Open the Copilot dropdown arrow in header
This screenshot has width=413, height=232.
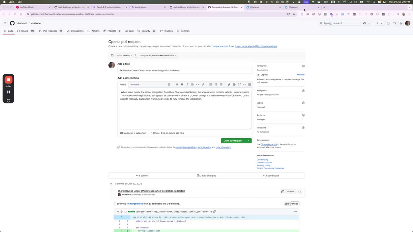tap(369, 23)
